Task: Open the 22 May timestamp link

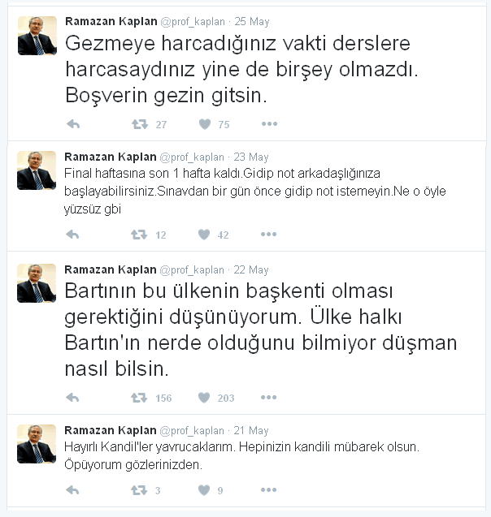Action: pyautogui.click(x=251, y=270)
